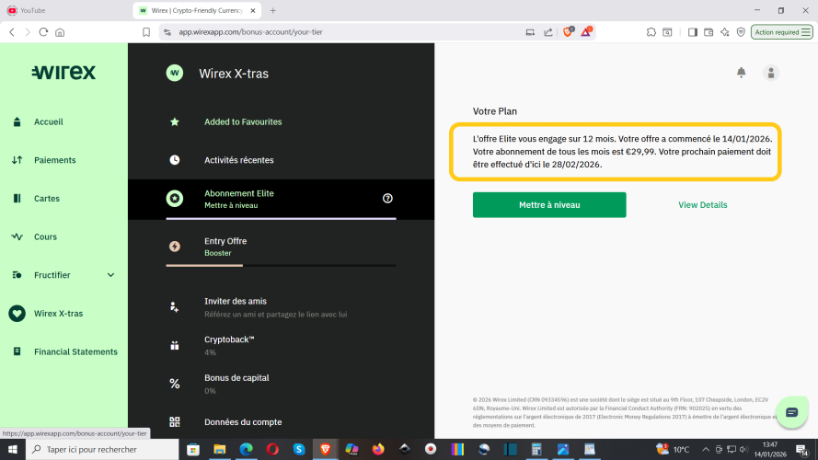The image size is (818, 460).
Task: Close the Wirex browser tab
Action: [253, 10]
